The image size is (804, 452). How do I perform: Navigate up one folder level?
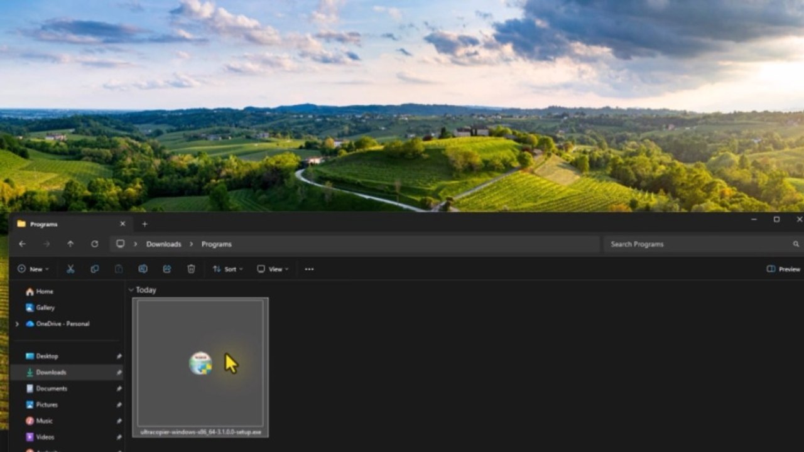[70, 244]
